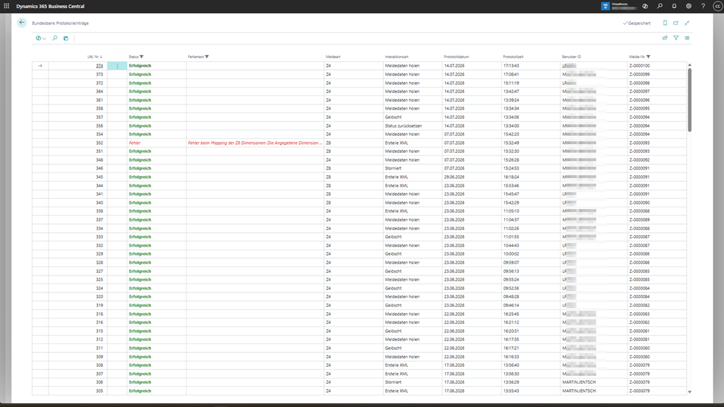
Task: Open page in new window
Action: (676, 23)
